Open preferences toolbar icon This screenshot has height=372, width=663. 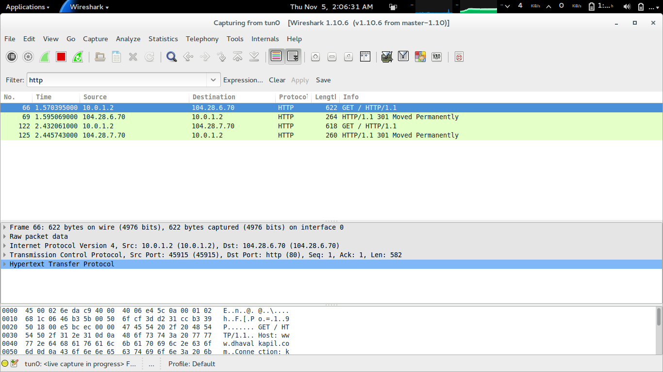pyautogui.click(x=436, y=57)
